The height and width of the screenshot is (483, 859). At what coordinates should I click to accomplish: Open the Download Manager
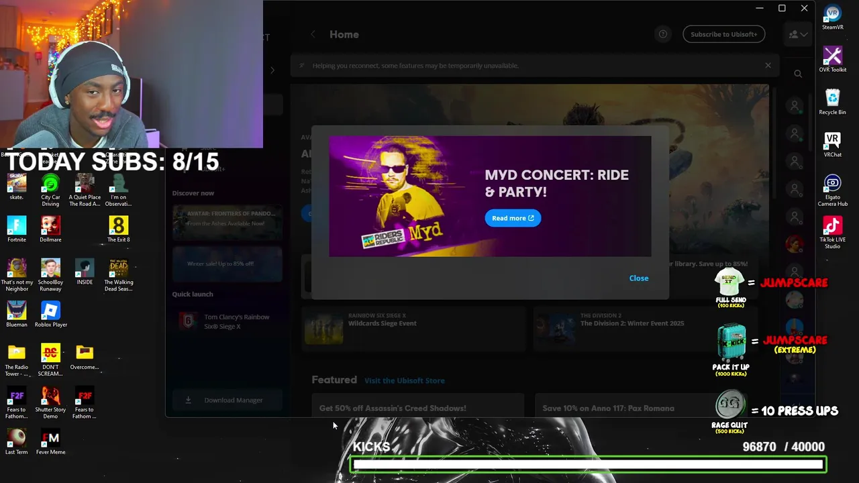click(227, 400)
